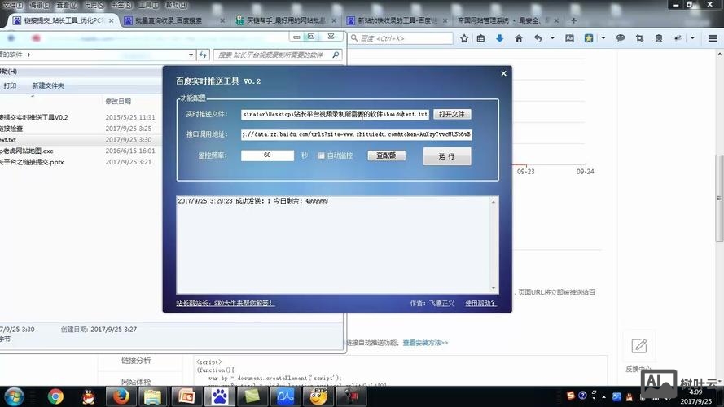Click log scrollbar down arrow in push tool
Screen dimensions: 724x407
click(x=494, y=288)
